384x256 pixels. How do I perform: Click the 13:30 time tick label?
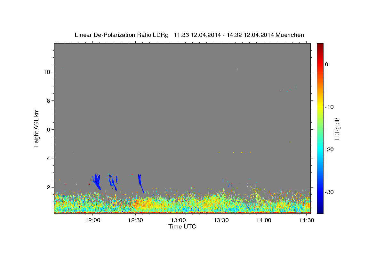[221, 220]
